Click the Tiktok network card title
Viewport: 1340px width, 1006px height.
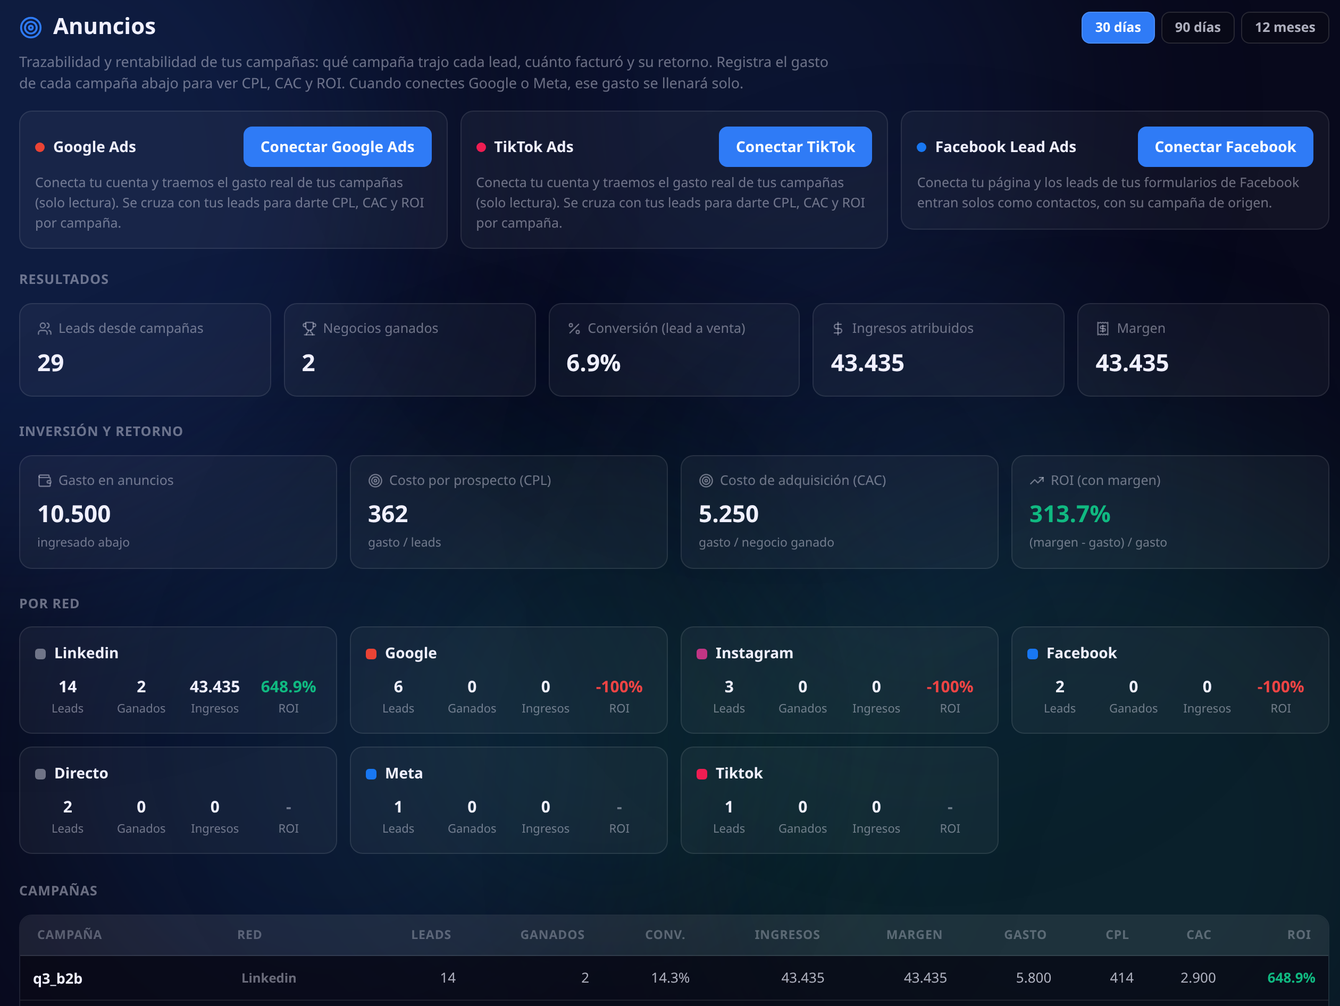coord(739,774)
